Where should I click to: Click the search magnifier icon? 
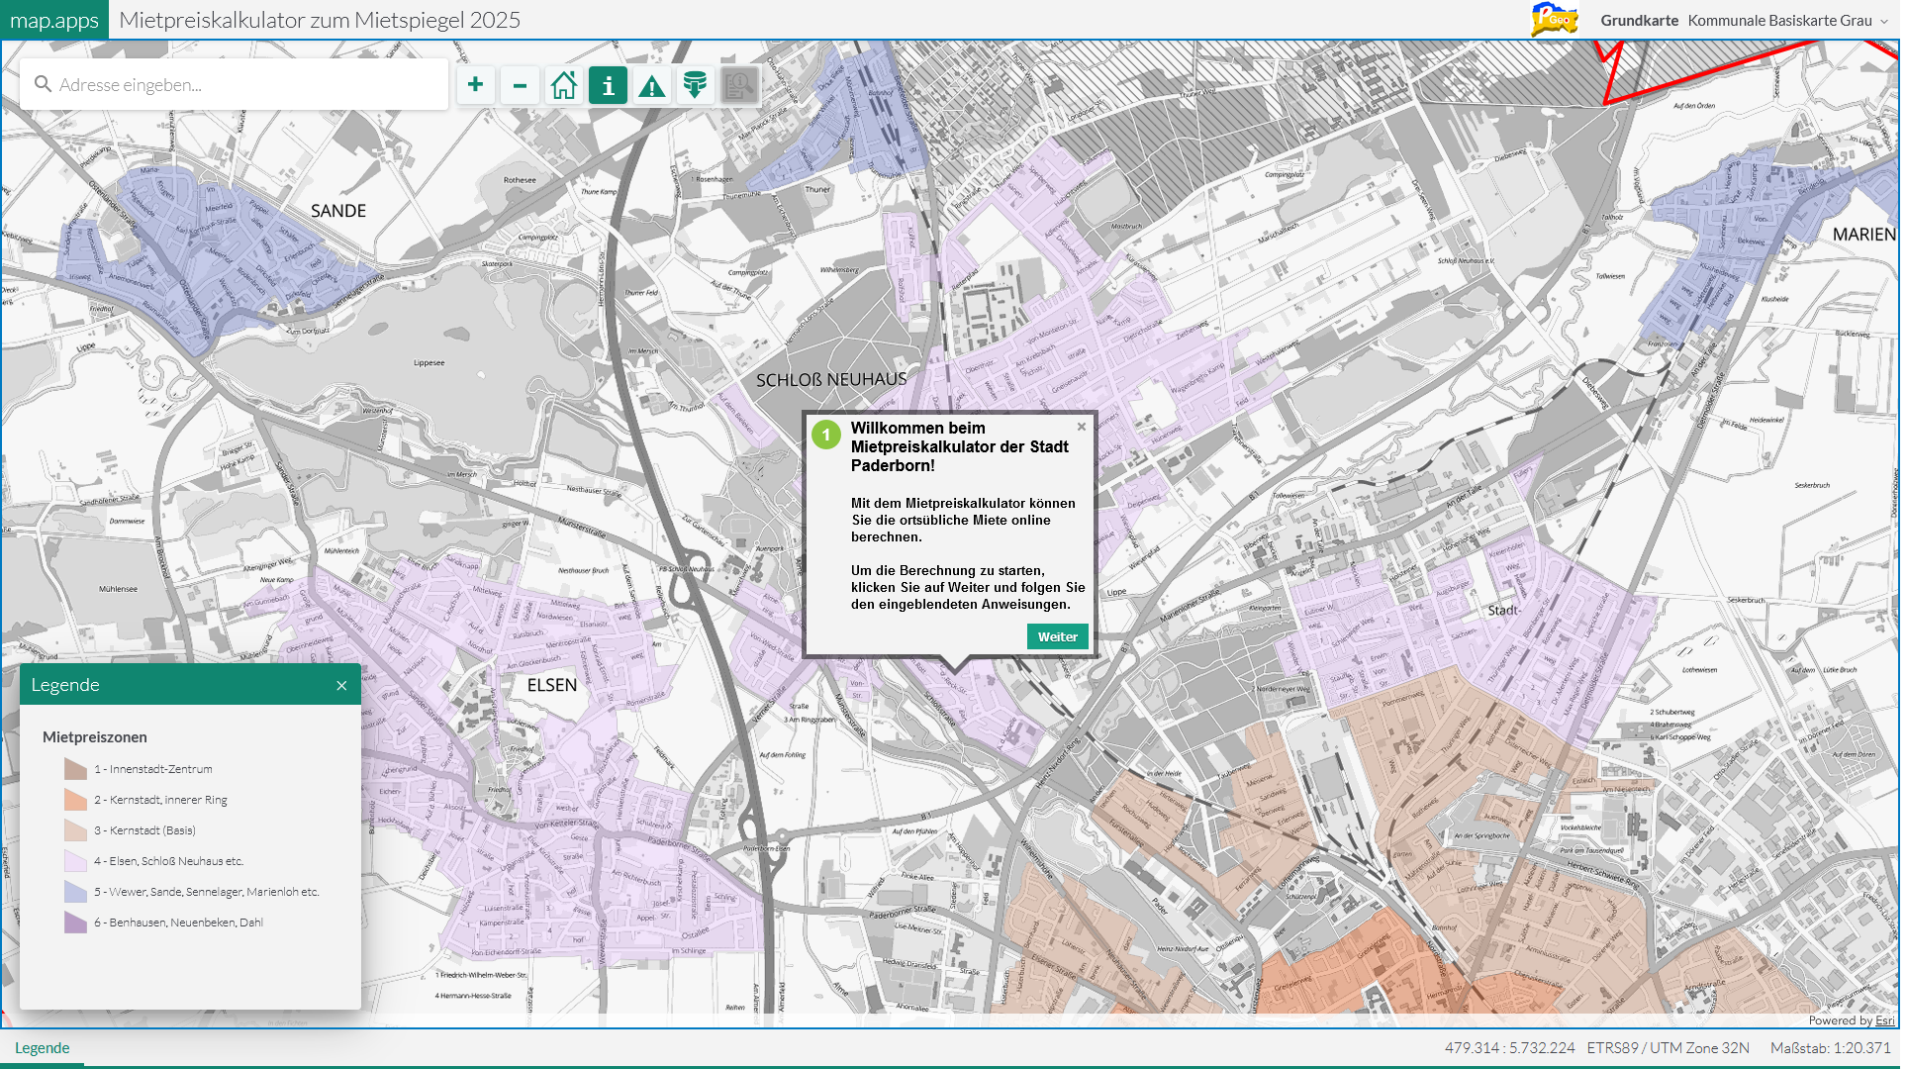[x=43, y=84]
